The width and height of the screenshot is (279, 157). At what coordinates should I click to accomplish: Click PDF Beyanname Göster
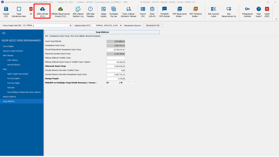coord(180,12)
